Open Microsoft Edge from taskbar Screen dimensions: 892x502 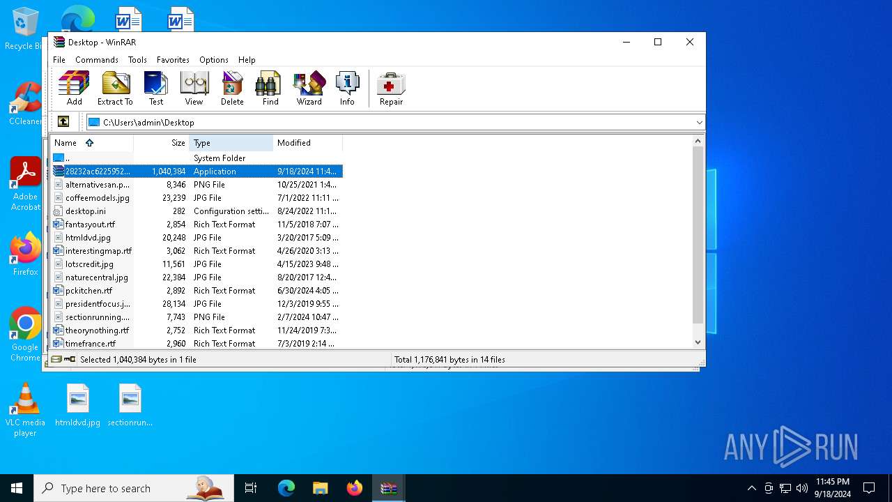(x=286, y=488)
